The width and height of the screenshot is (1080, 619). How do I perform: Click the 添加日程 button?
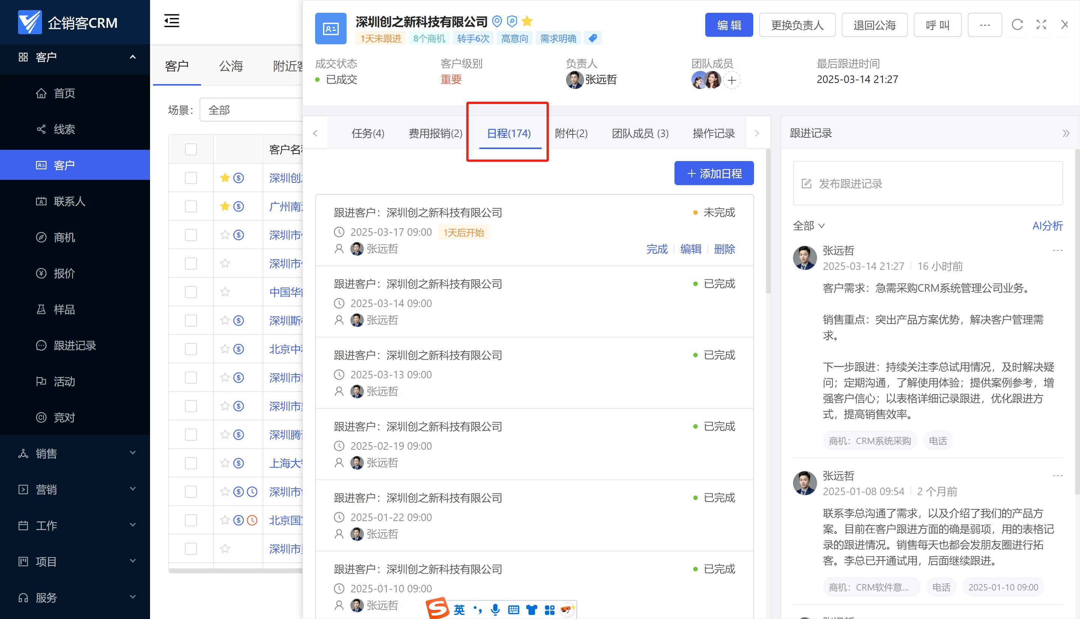(714, 173)
